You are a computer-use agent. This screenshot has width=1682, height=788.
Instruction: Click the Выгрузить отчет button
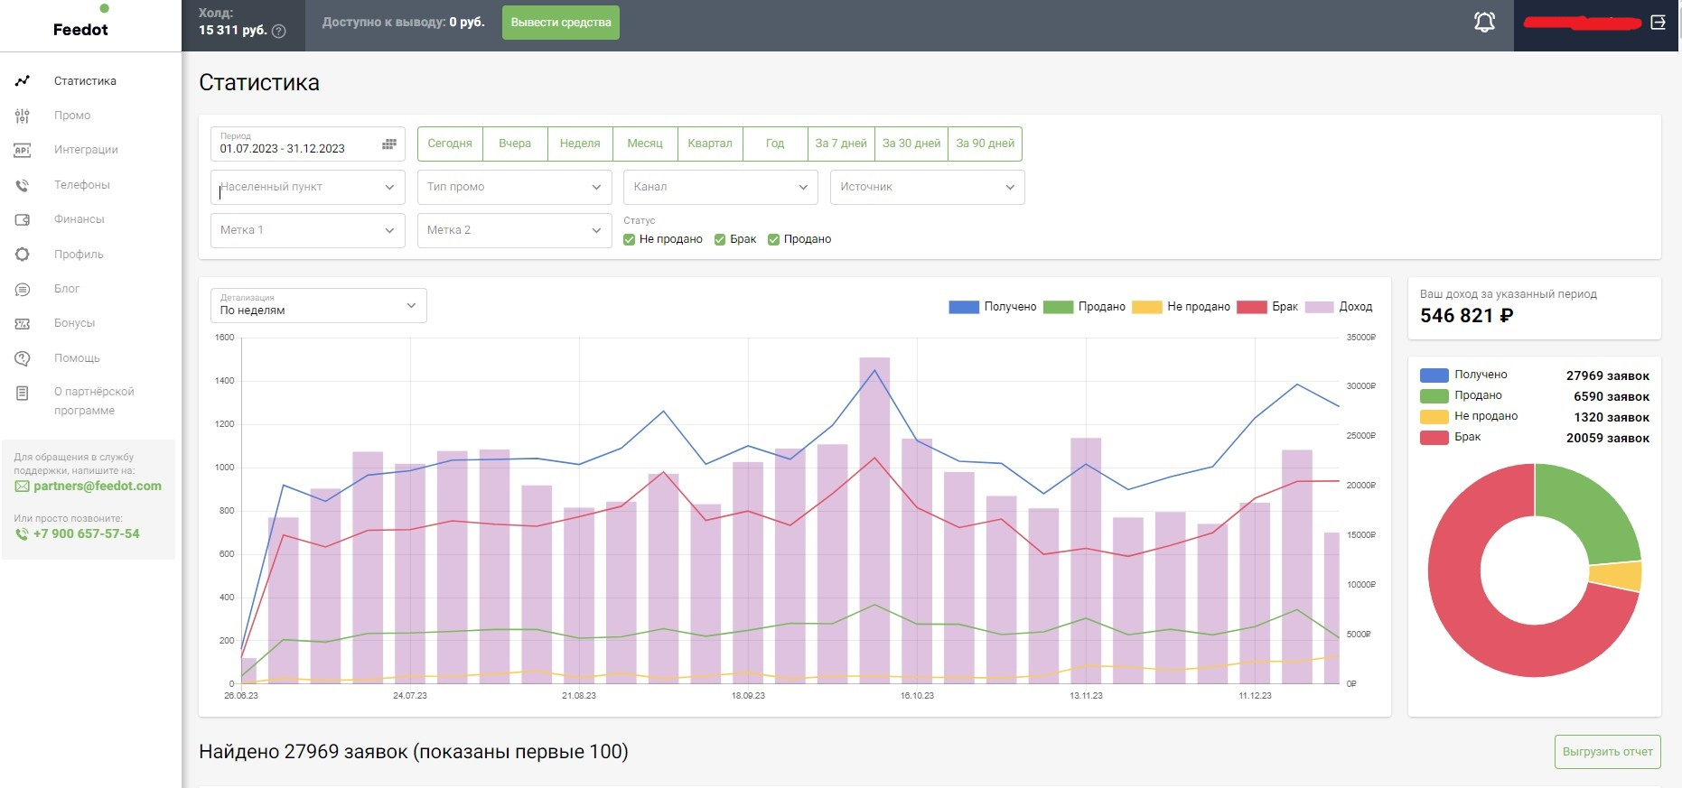click(x=1607, y=752)
